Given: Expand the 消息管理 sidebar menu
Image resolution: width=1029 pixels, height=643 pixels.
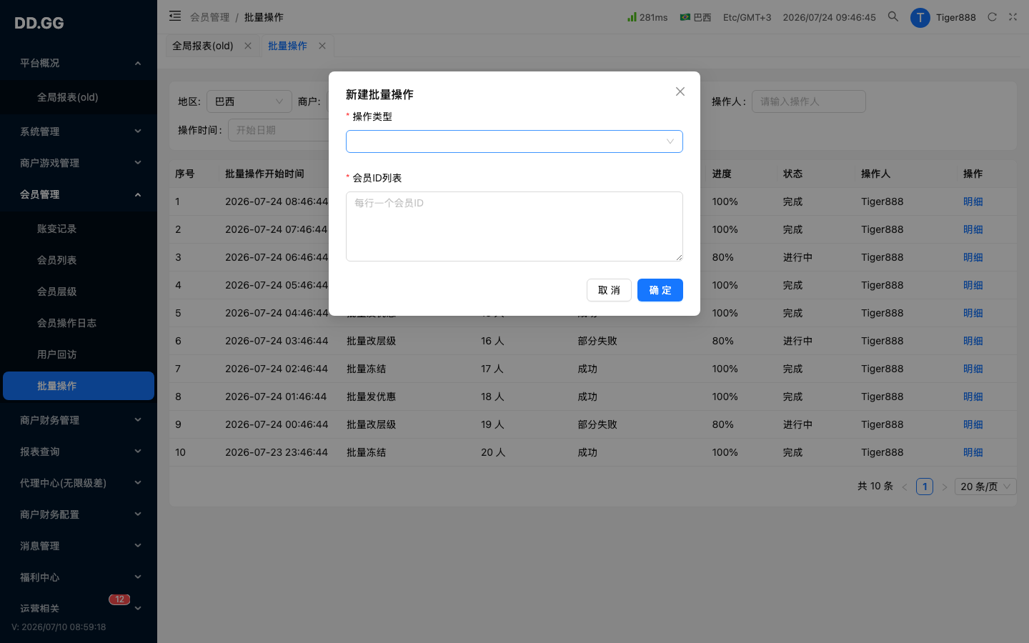Looking at the screenshot, I should point(79,546).
